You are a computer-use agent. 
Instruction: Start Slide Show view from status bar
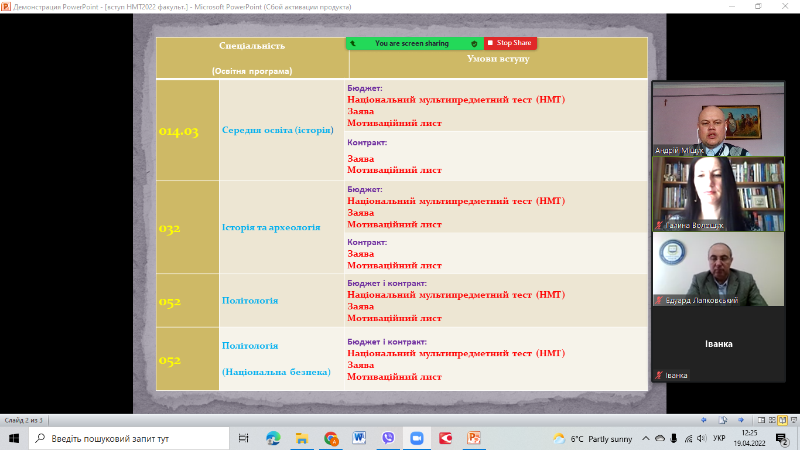tap(792, 420)
